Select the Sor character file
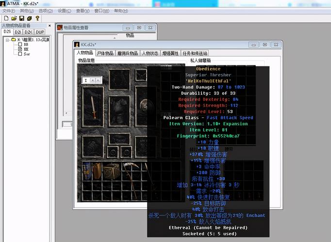 point(27,54)
